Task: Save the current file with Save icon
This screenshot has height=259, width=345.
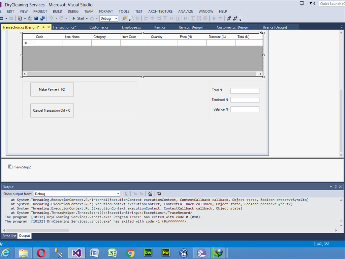Action: [x=36, y=19]
